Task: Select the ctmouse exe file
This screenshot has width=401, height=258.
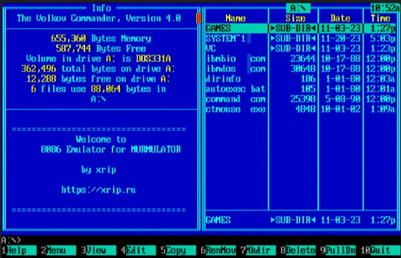Action: click(301, 109)
